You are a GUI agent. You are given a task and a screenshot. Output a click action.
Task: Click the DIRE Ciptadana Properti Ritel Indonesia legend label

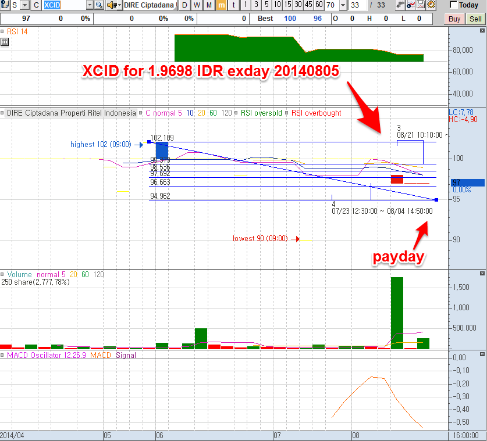pos(72,113)
